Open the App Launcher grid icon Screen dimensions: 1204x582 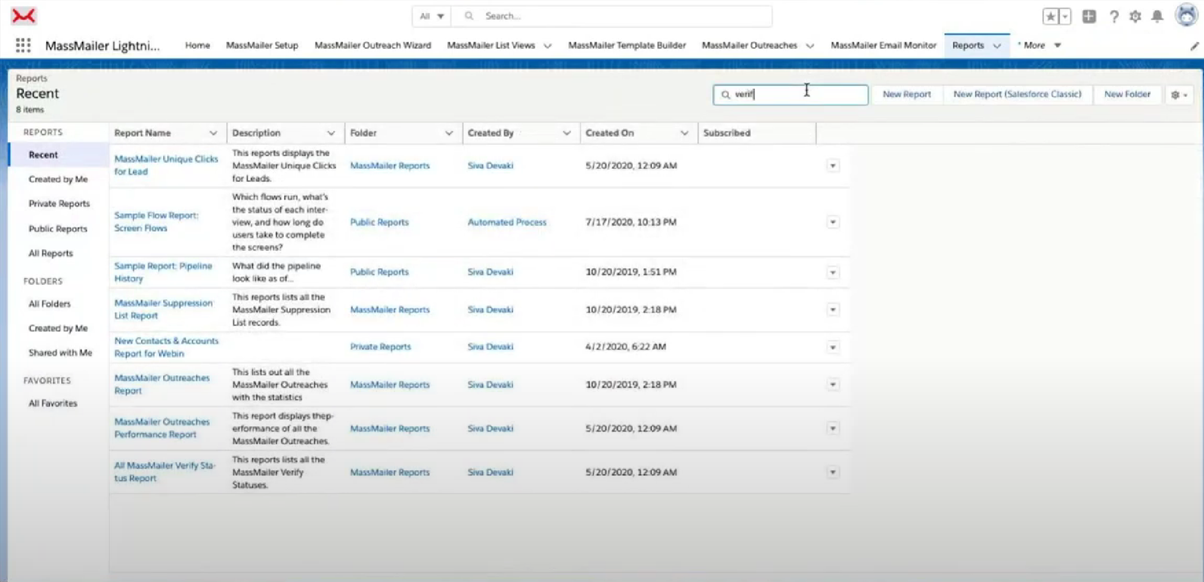23,45
